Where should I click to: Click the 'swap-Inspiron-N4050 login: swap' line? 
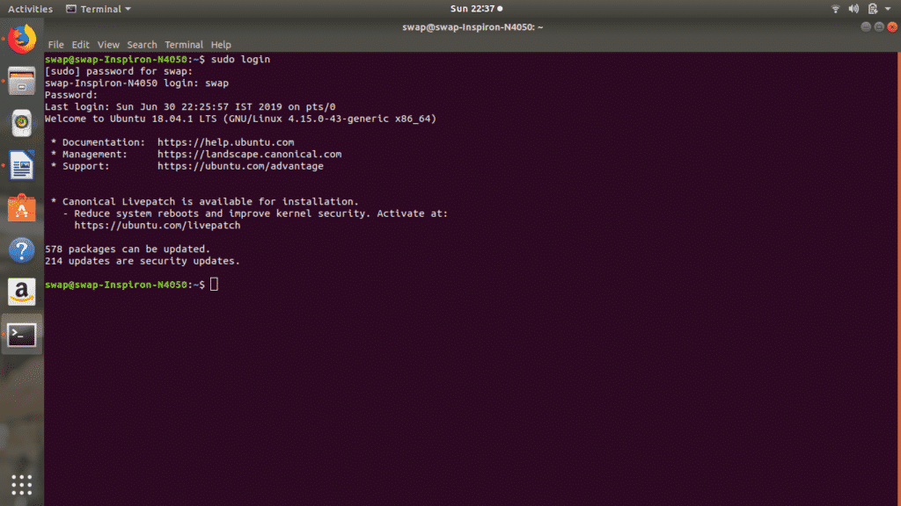pyautogui.click(x=136, y=83)
